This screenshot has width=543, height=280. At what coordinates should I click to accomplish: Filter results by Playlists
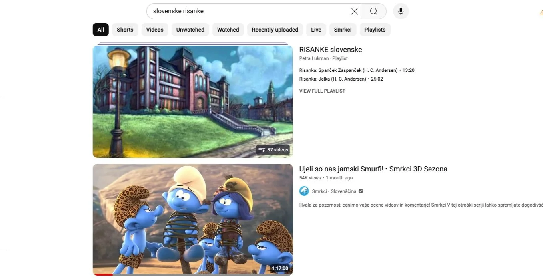[375, 30]
